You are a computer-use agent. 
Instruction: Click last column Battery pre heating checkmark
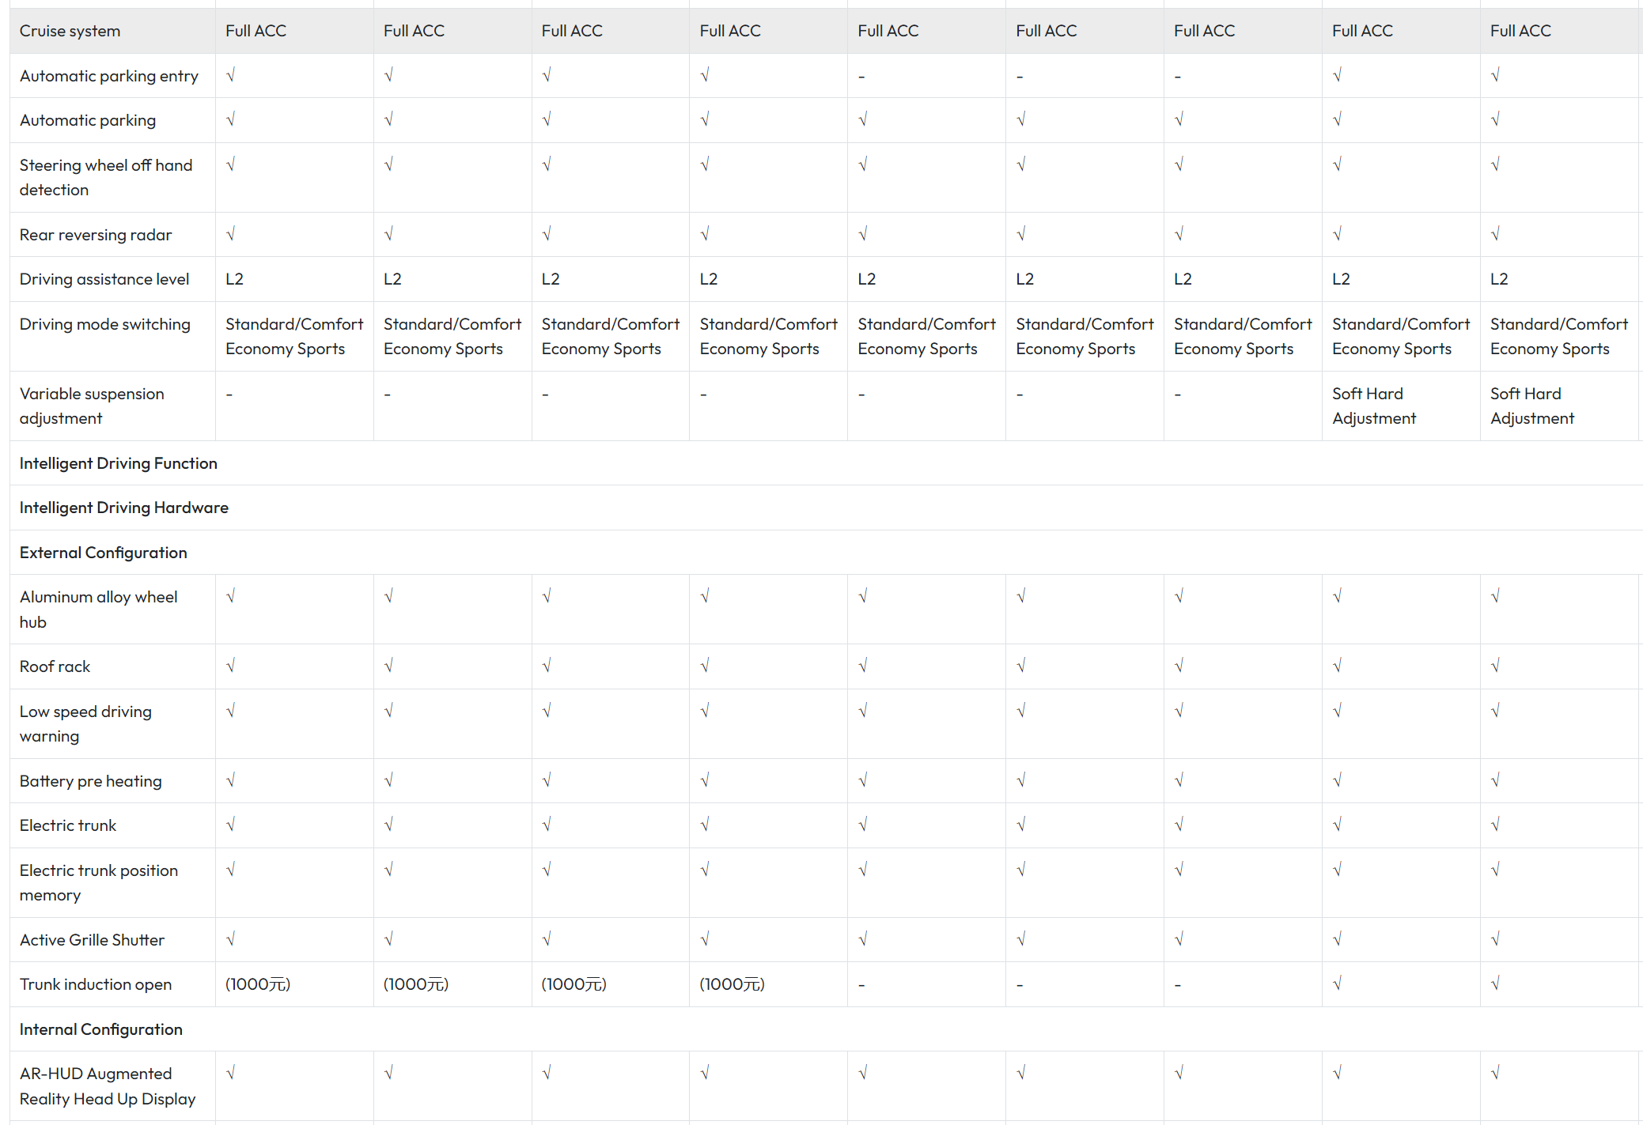(1496, 780)
